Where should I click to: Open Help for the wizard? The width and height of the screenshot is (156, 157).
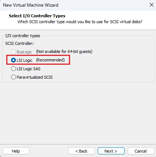(16, 151)
